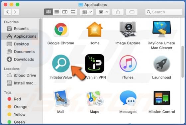Click the Messages label
The width and height of the screenshot is (186, 125).
click(x=128, y=112)
